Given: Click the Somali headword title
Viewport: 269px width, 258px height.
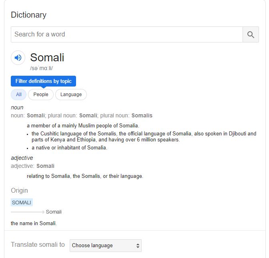Looking at the screenshot, I should click(47, 57).
